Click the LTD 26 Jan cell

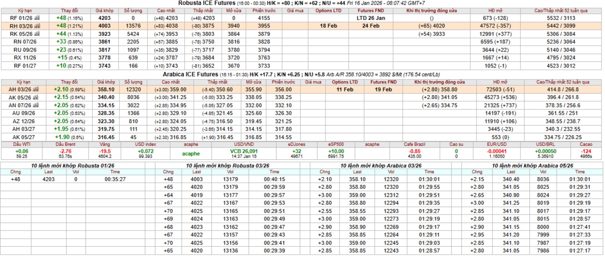click(371, 18)
